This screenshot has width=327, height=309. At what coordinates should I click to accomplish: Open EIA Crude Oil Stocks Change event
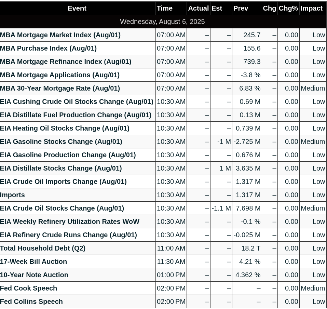(62, 208)
